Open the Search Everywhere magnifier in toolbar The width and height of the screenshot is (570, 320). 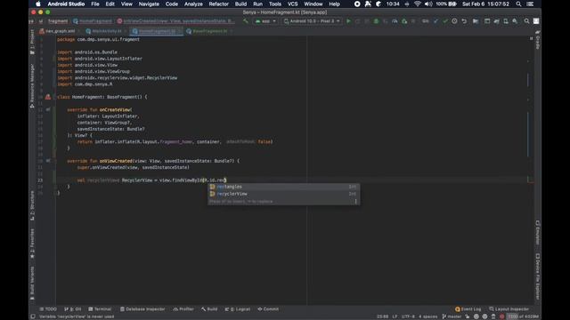(526, 21)
